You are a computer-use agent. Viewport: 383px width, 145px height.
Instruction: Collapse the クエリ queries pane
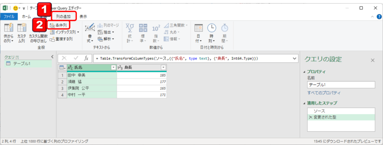click(52, 57)
